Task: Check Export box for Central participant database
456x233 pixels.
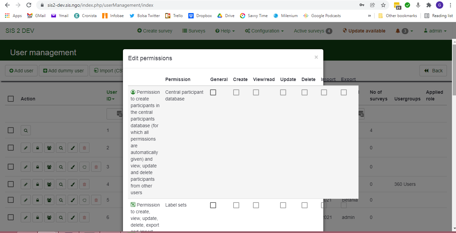Action: click(x=344, y=92)
